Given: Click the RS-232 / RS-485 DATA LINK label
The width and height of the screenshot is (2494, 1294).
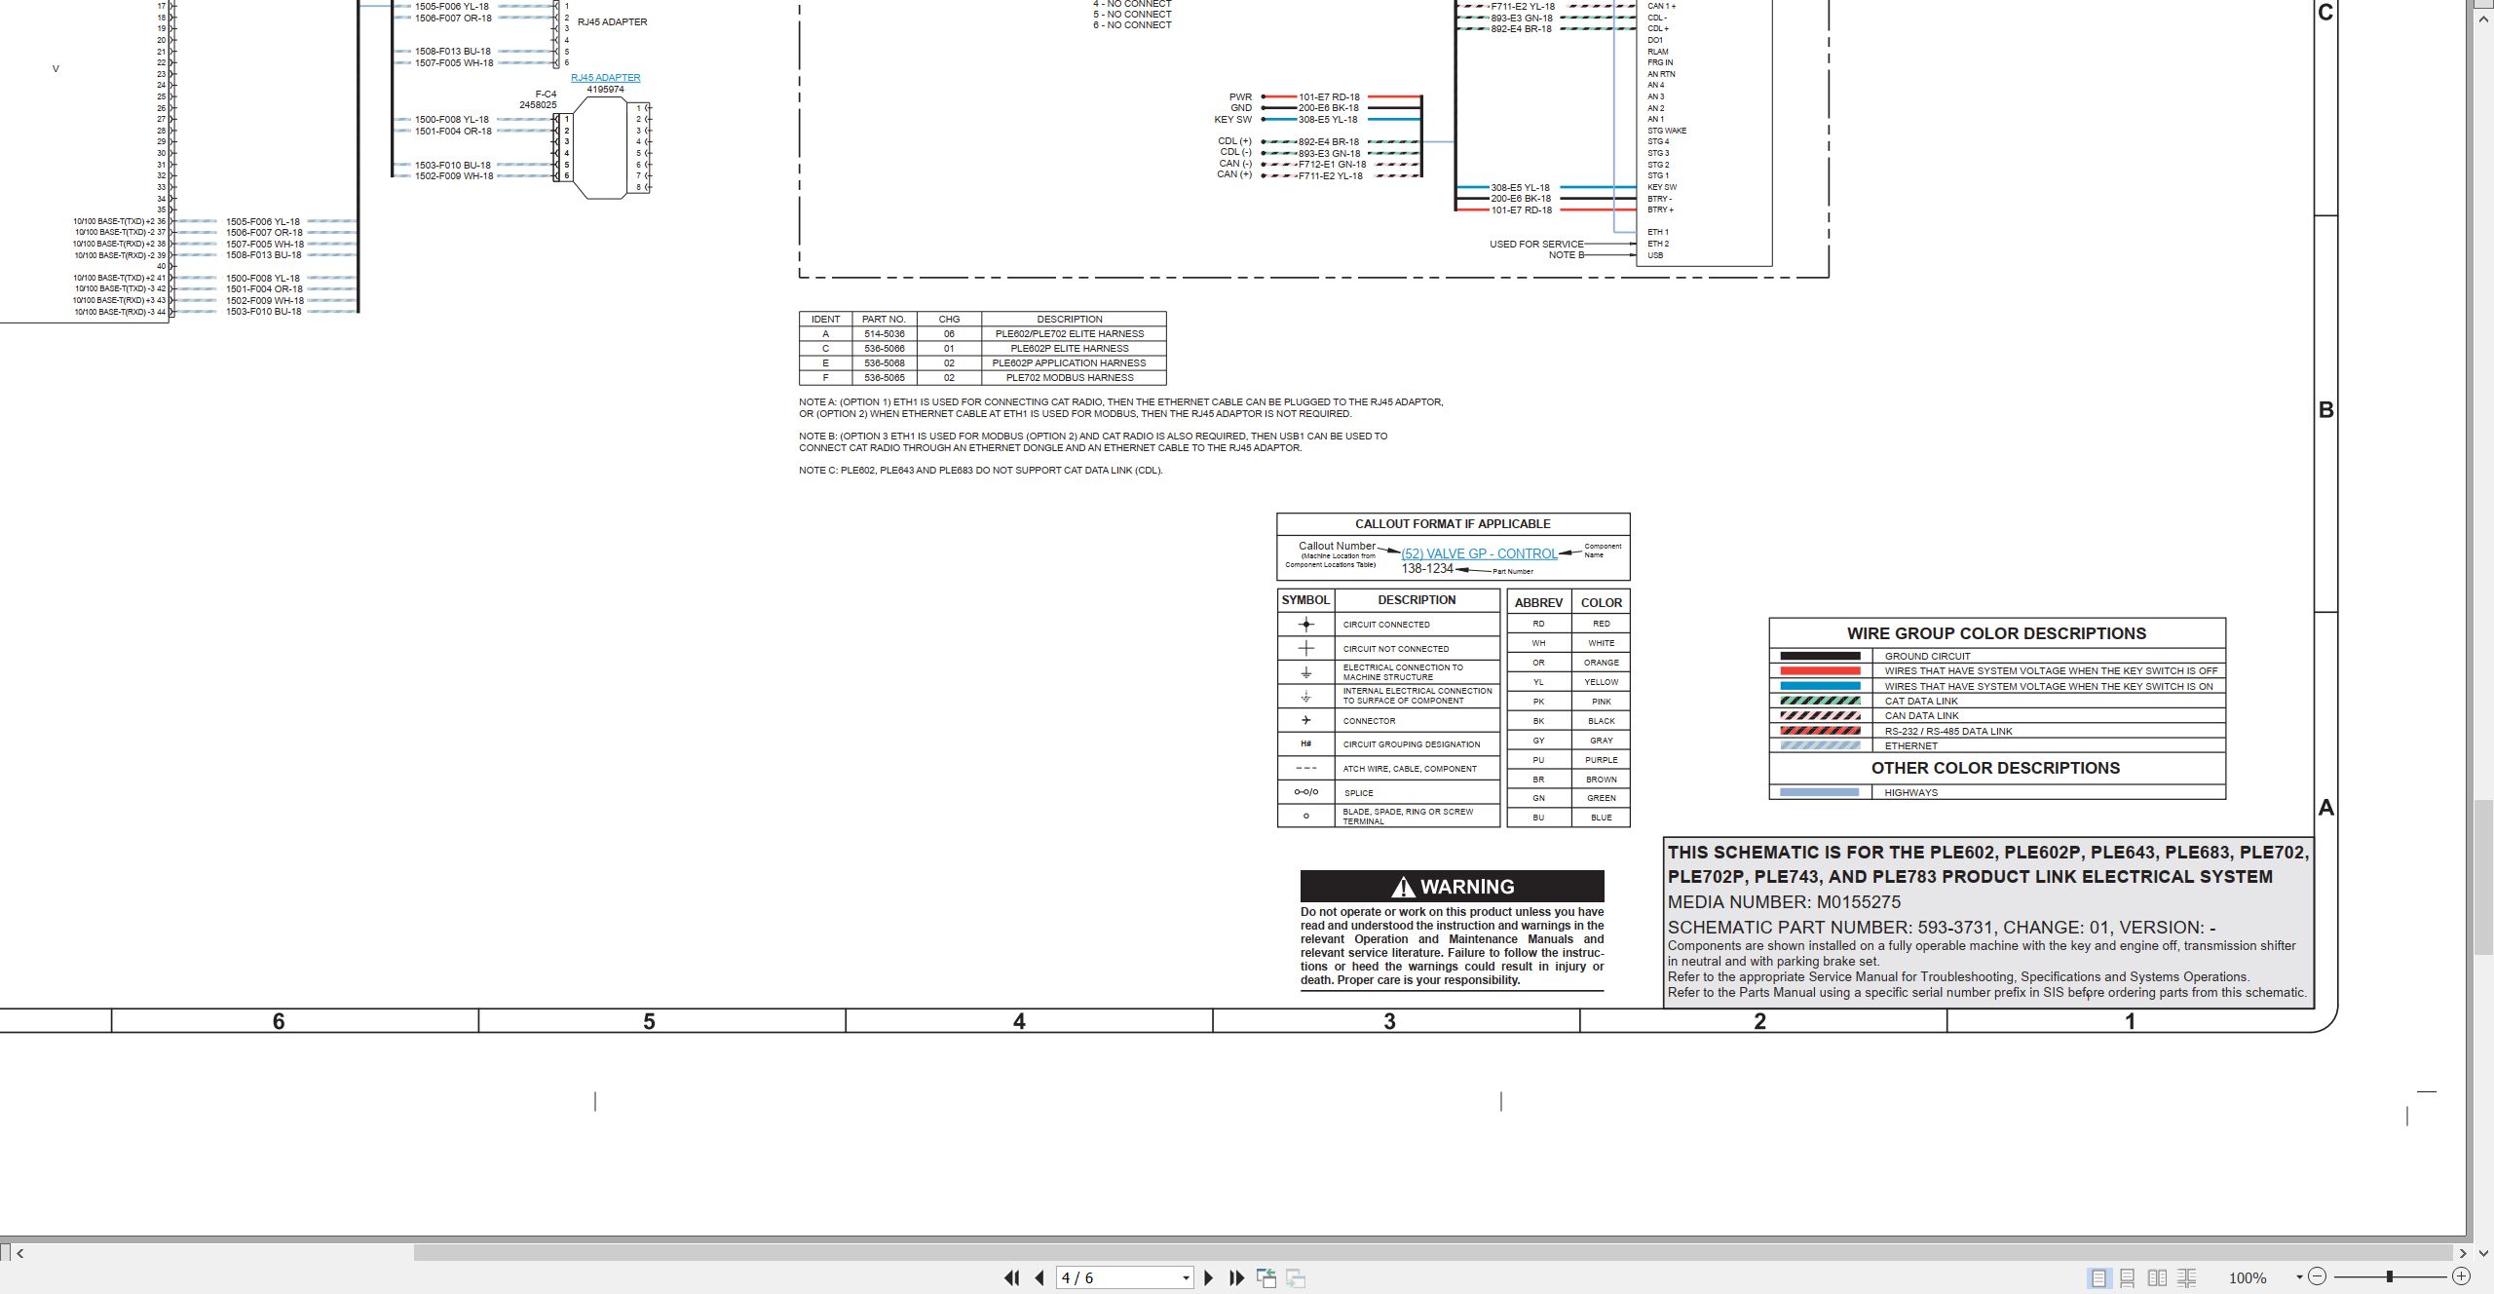Looking at the screenshot, I should tap(1948, 732).
